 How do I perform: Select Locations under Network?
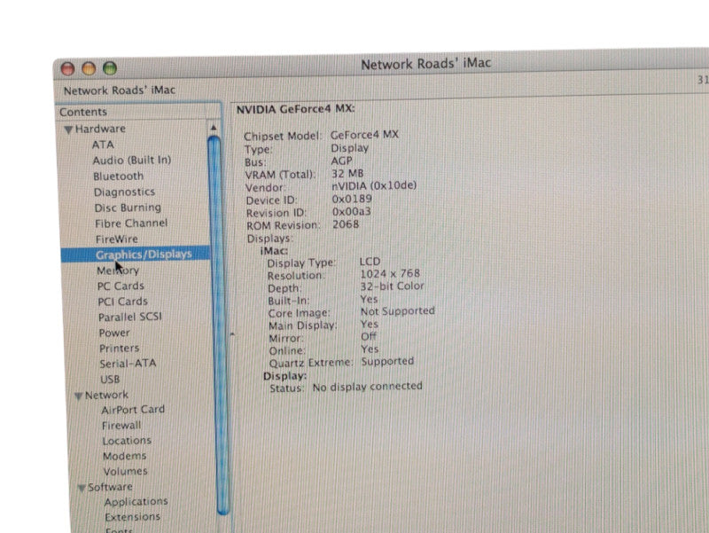[x=127, y=440]
